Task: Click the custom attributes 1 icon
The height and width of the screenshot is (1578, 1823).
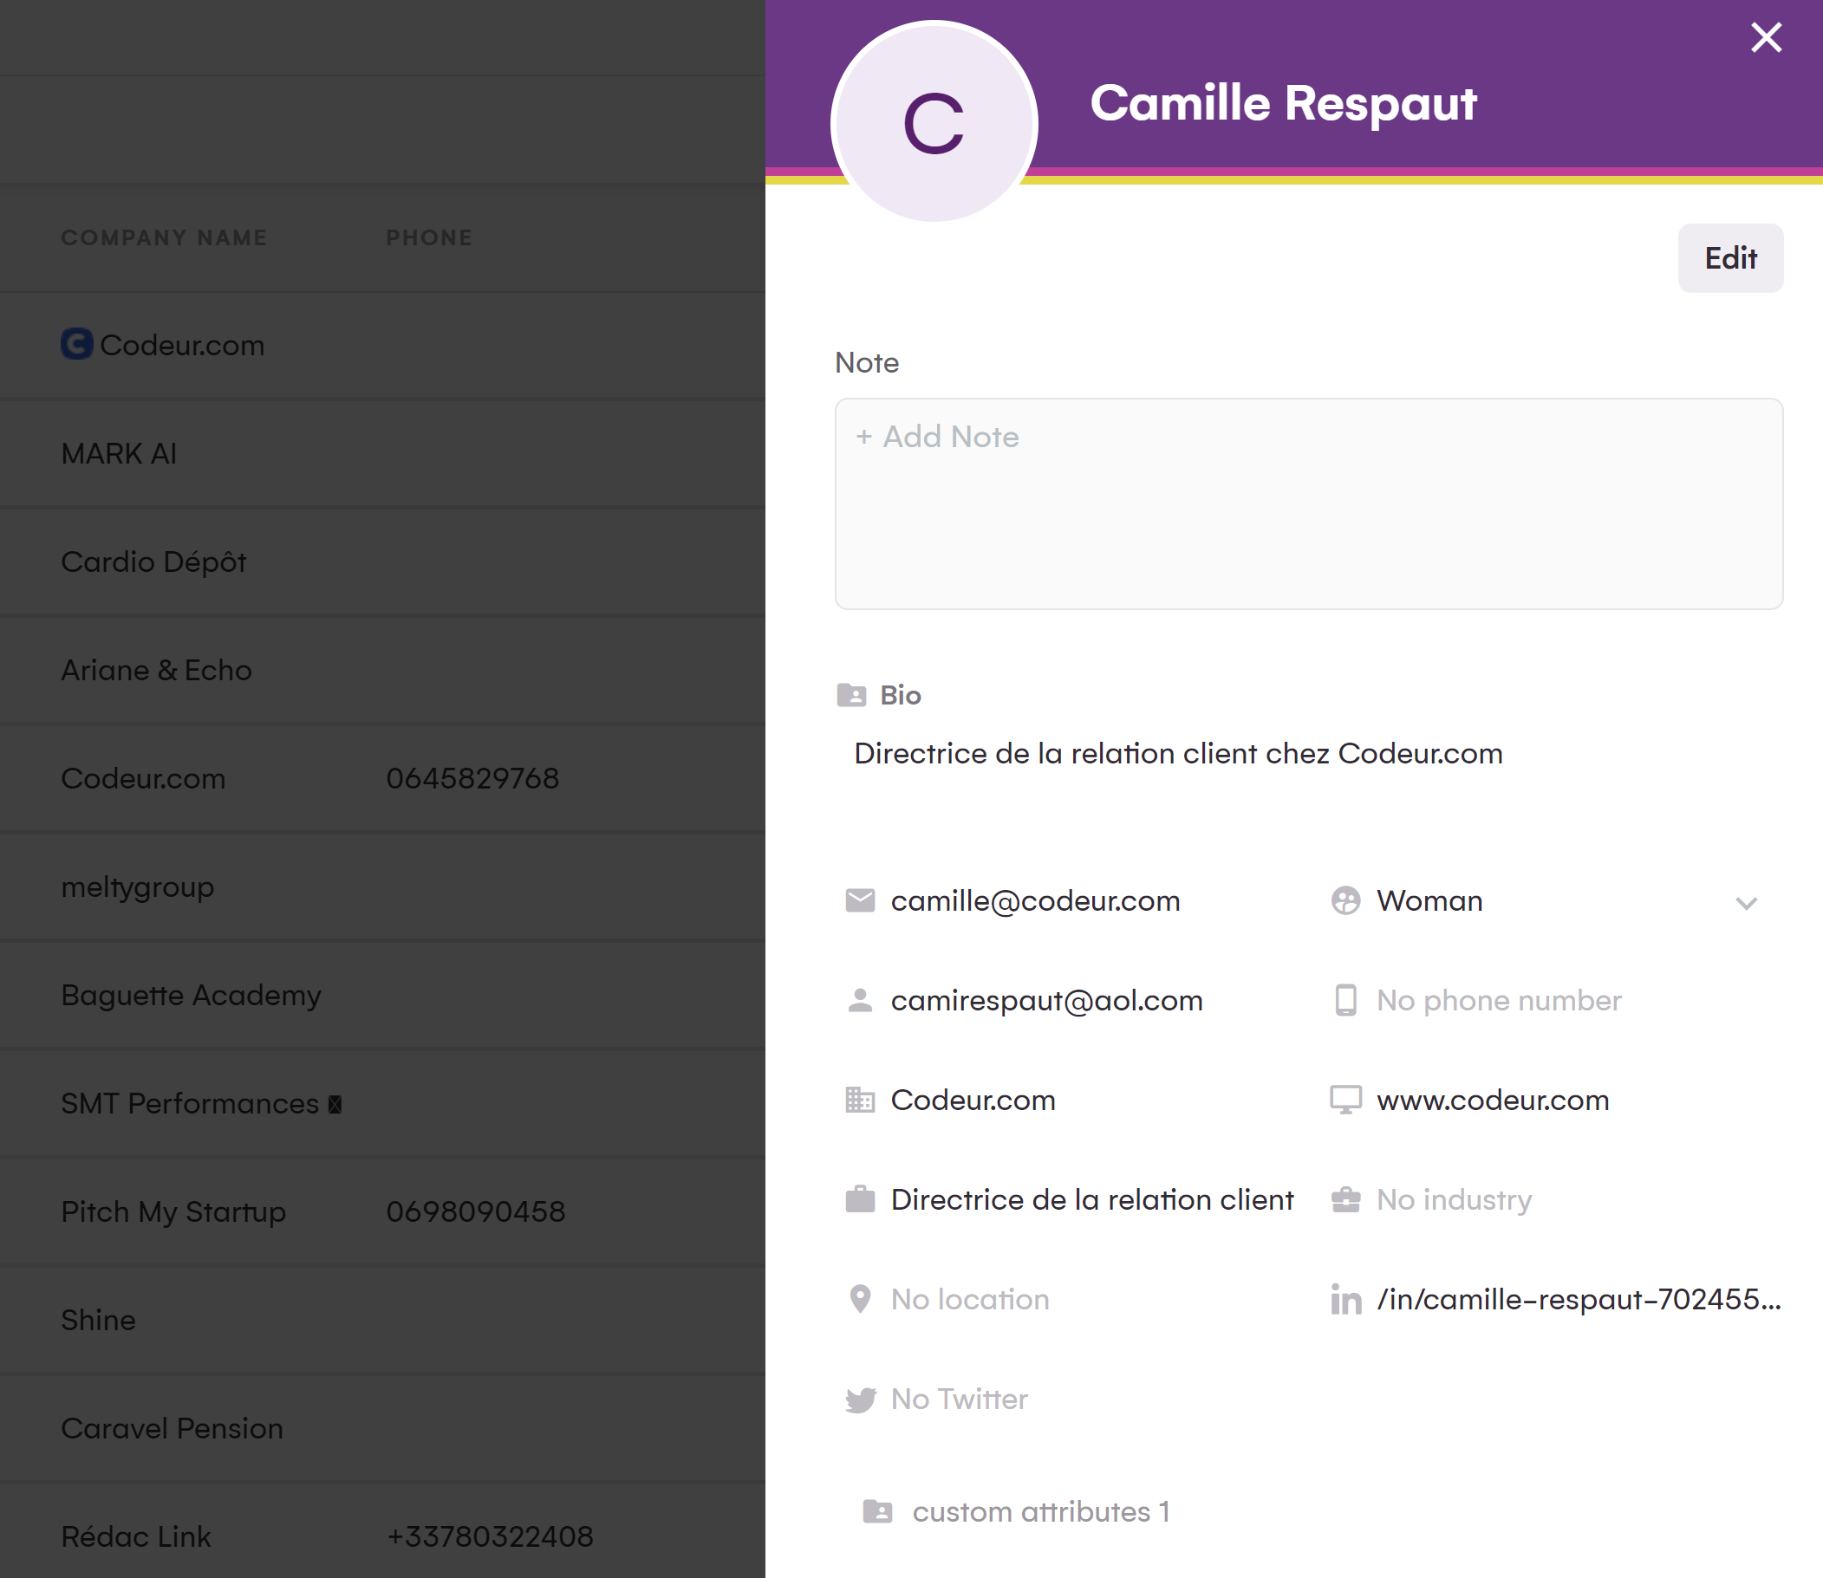Action: click(879, 1511)
